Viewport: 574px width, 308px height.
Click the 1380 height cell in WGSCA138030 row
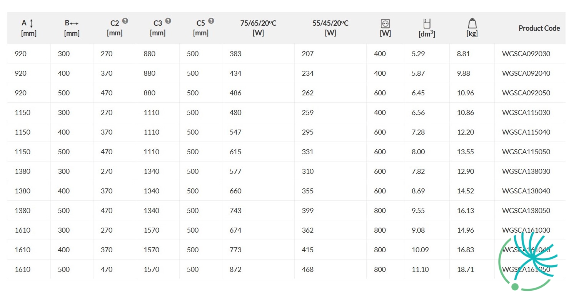(x=22, y=171)
